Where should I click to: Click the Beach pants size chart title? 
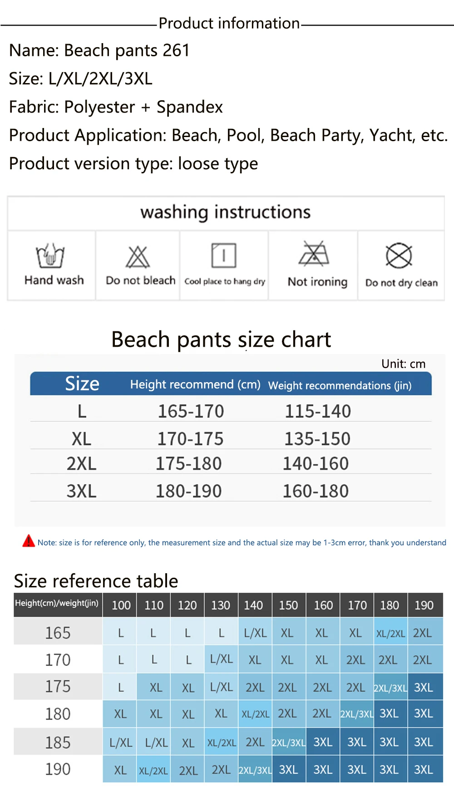(x=221, y=340)
